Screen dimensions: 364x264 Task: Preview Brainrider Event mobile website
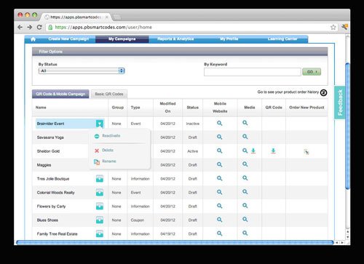(220, 123)
